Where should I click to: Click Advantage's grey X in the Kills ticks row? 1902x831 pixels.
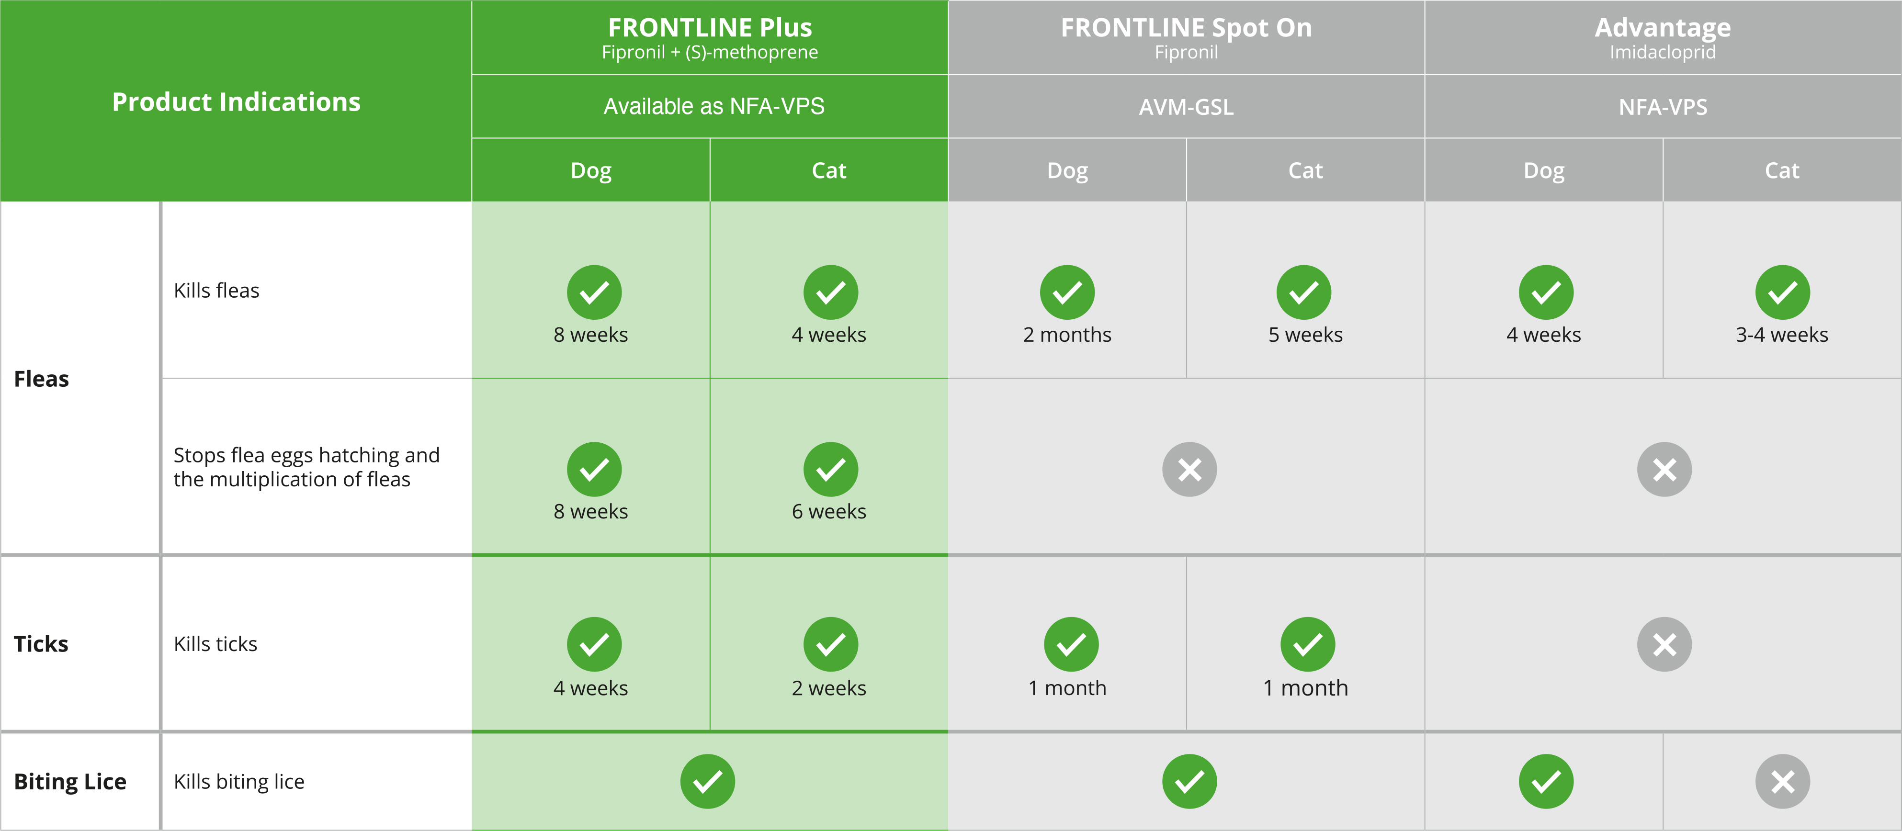click(1664, 644)
